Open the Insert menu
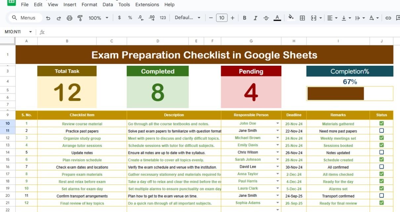400x212 pixels. (x=70, y=5)
